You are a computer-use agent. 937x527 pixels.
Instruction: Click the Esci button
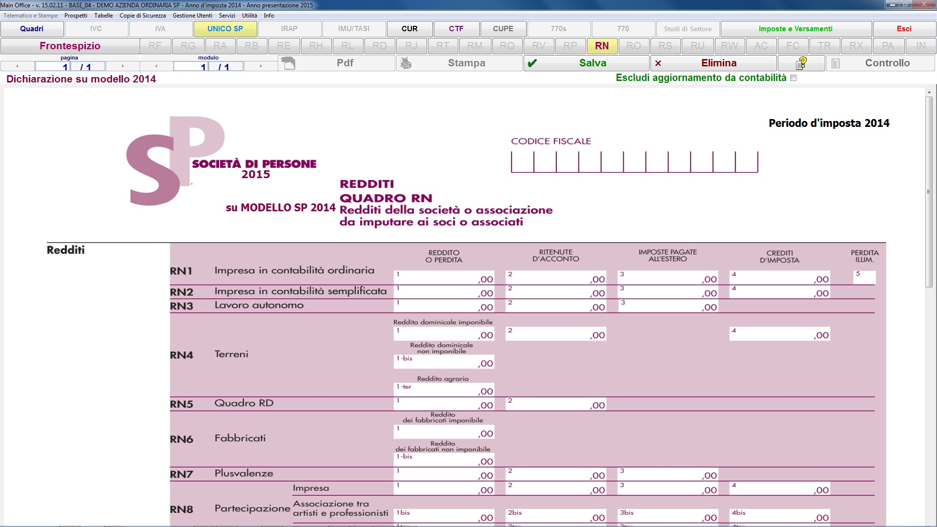(x=904, y=29)
